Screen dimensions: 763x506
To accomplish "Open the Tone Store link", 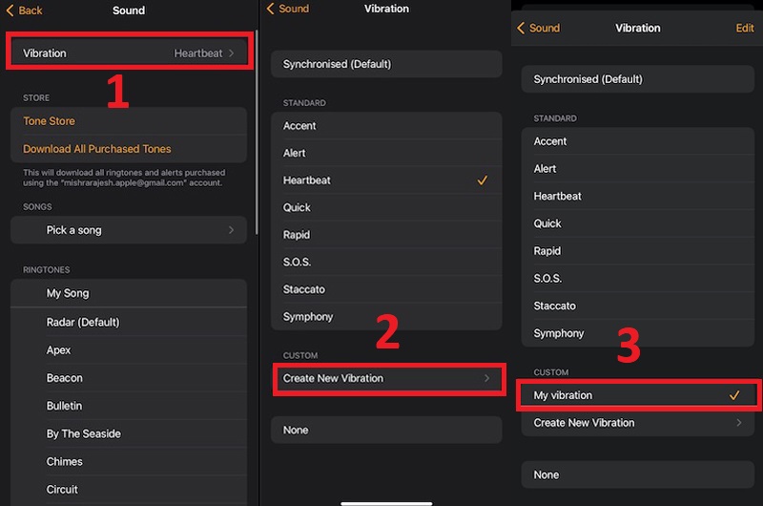I will tap(50, 121).
